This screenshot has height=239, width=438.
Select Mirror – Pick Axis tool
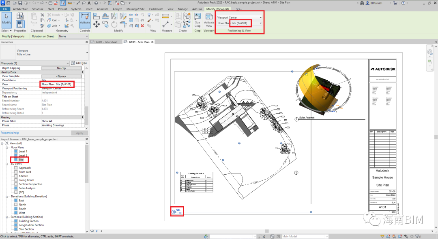click(114, 16)
